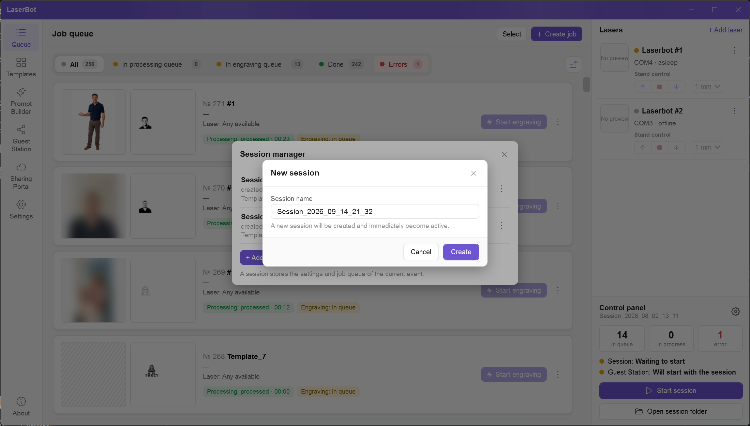750x426 pixels.
Task: Open job № 268 more options menu
Action: [558, 375]
